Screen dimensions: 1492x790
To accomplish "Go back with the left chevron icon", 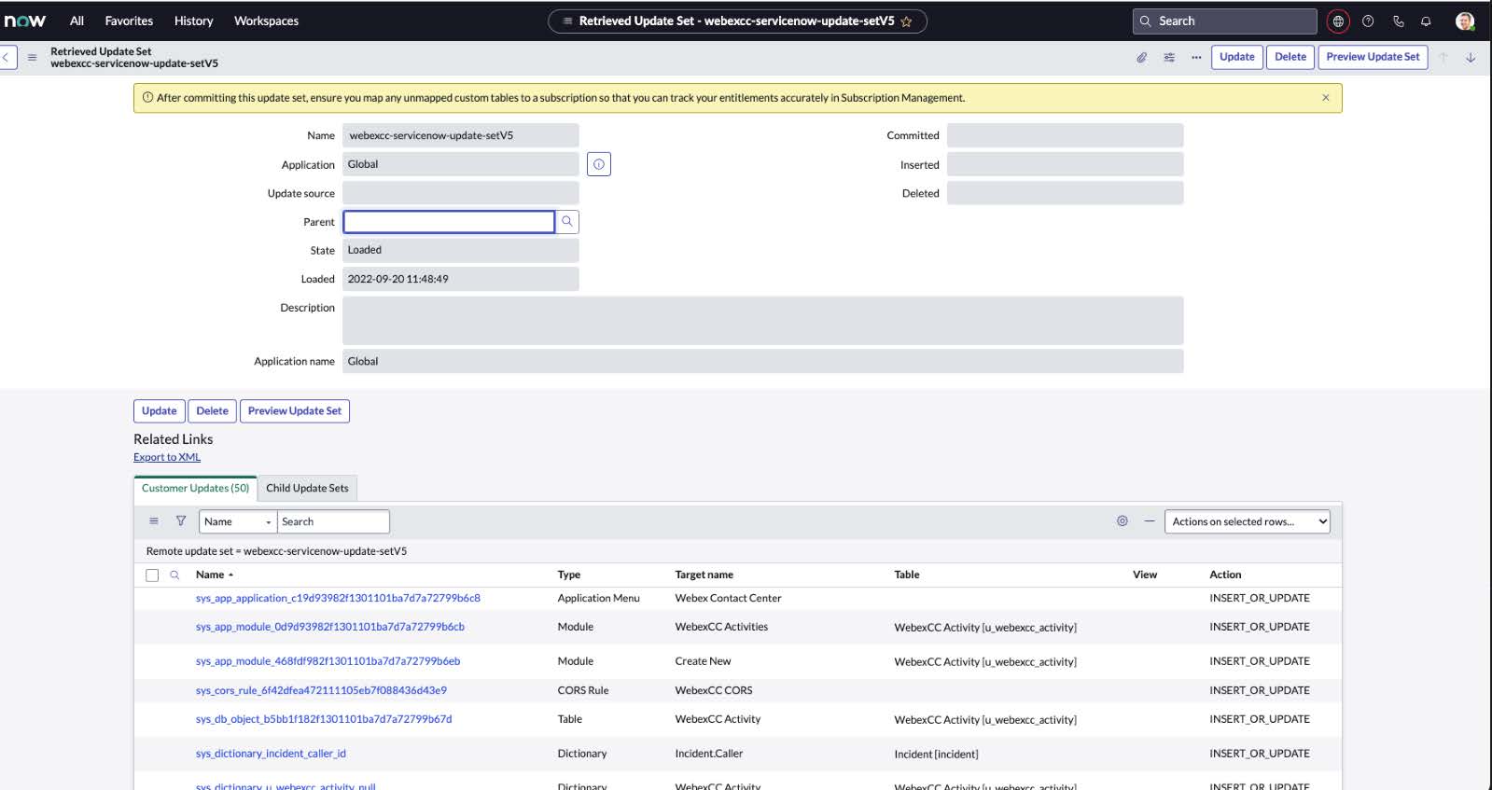I will pyautogui.click(x=7, y=57).
